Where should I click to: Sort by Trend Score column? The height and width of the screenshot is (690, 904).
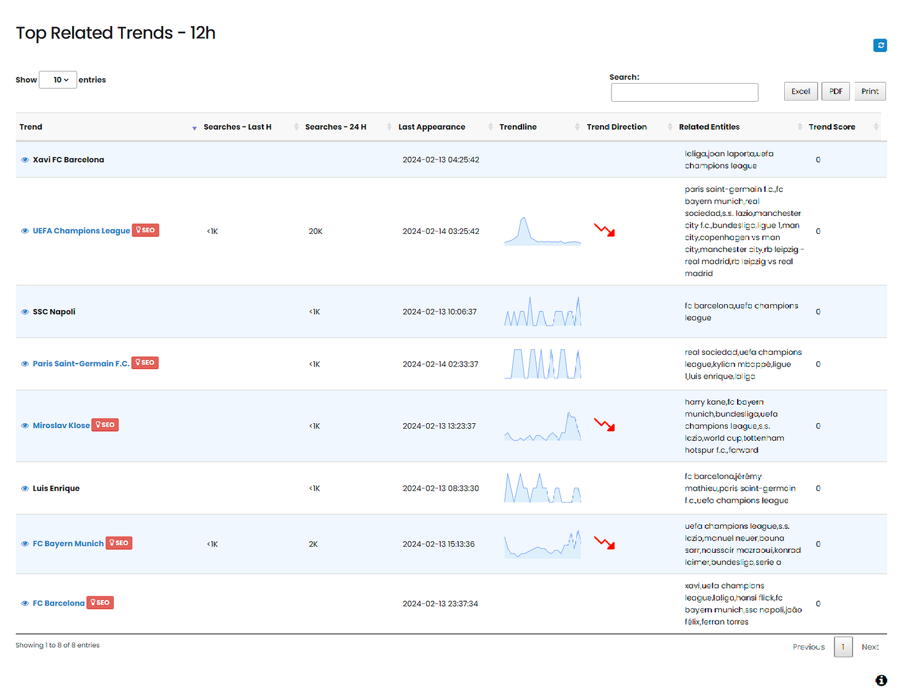pyautogui.click(x=843, y=127)
